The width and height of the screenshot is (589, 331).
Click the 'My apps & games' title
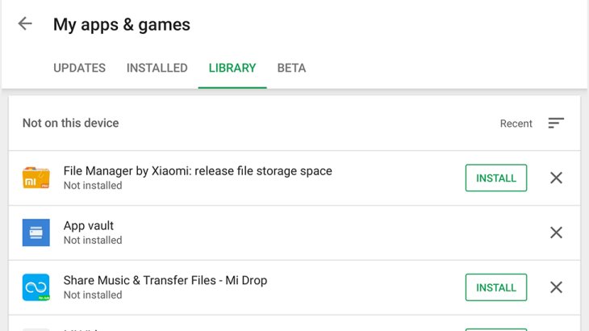point(122,24)
